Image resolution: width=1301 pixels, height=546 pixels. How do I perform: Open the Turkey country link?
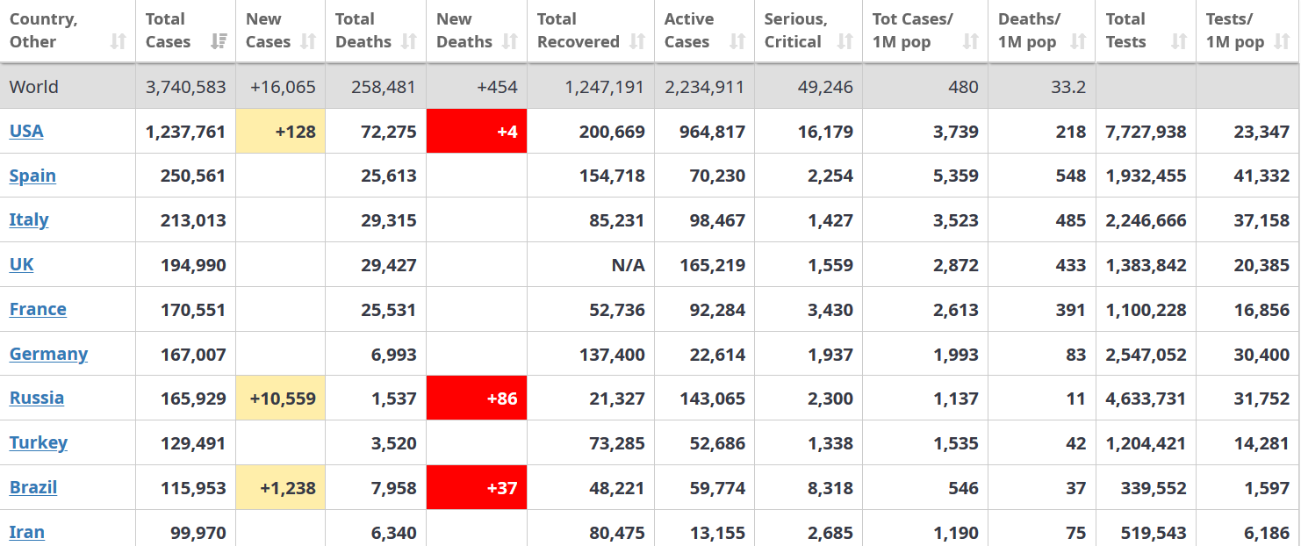point(39,442)
